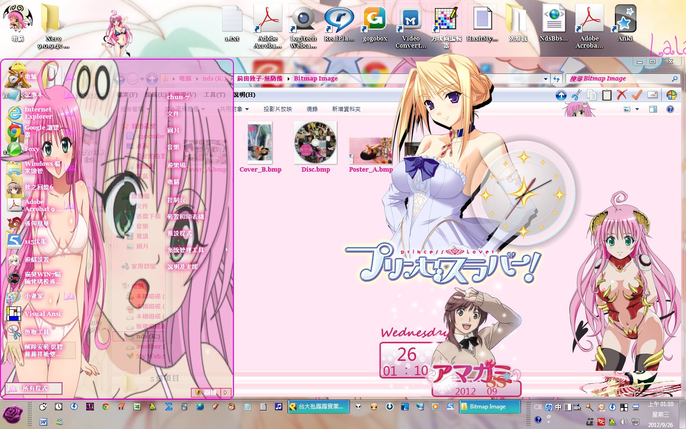Open the 說明(H) menu
The height and width of the screenshot is (429, 686).
(244, 95)
